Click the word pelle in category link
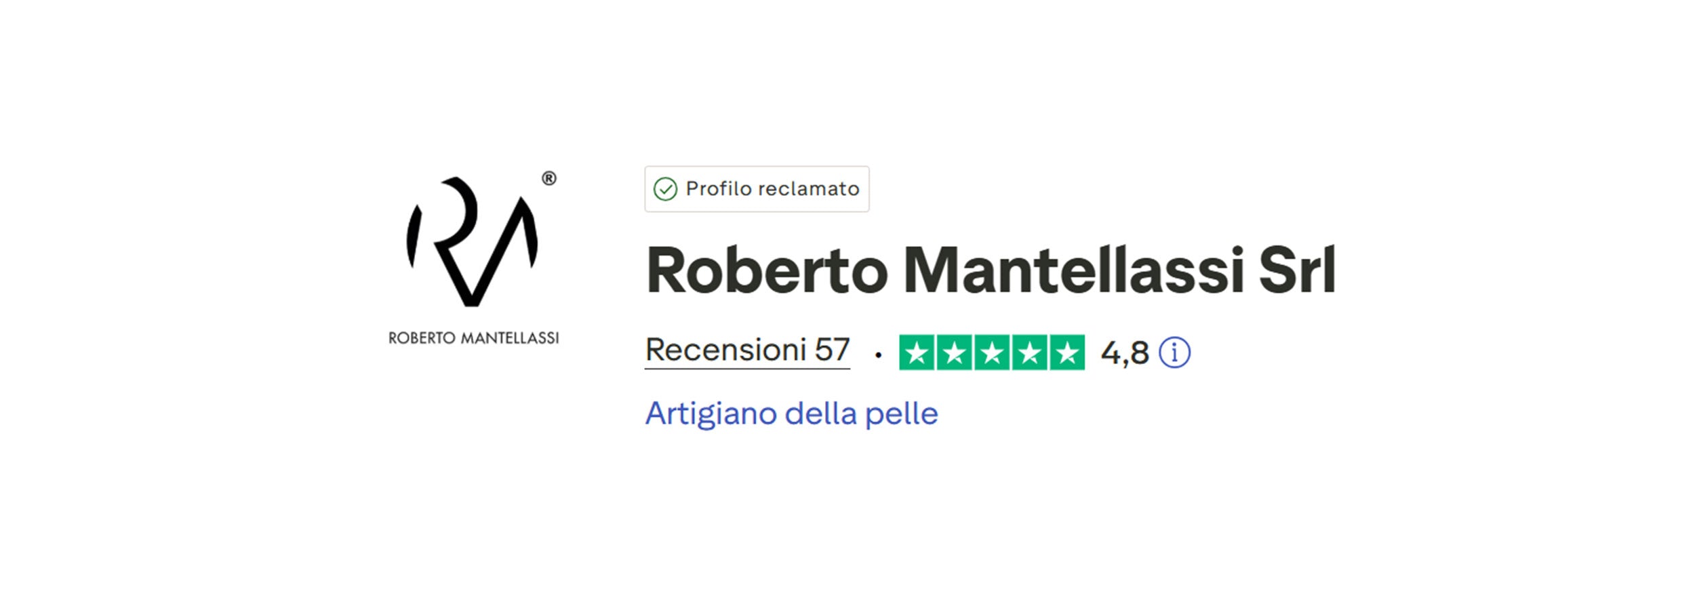Viewport: 1695px width, 610px height. [x=901, y=413]
